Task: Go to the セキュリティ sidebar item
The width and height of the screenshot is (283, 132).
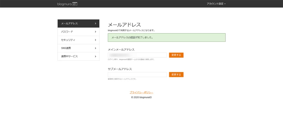Action: [68, 40]
